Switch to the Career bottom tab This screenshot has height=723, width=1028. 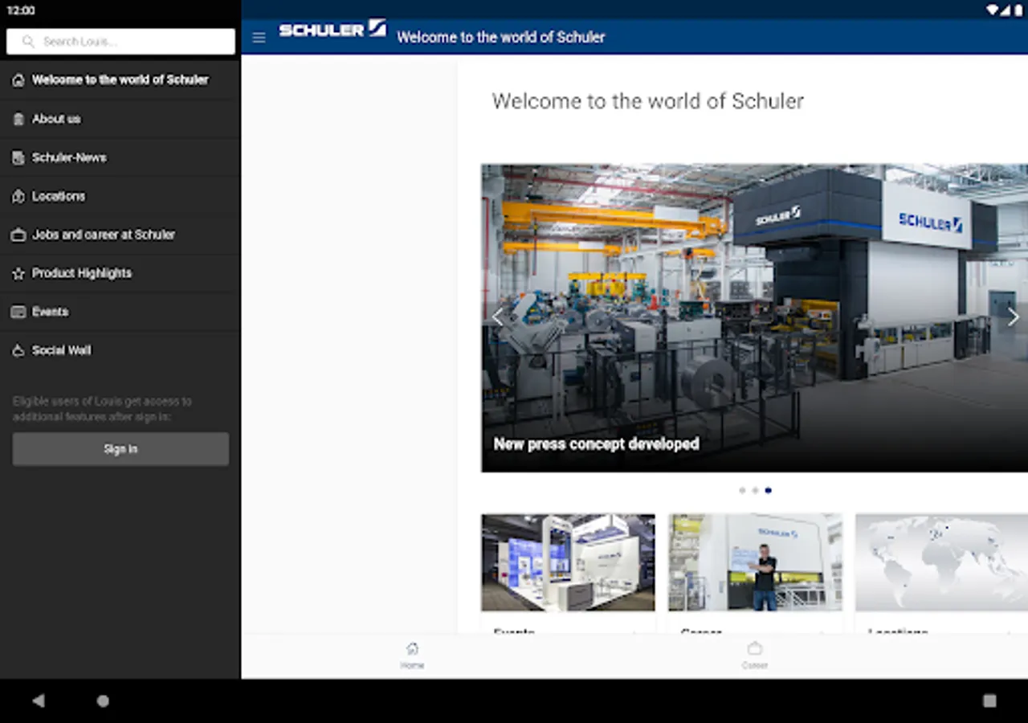point(754,656)
